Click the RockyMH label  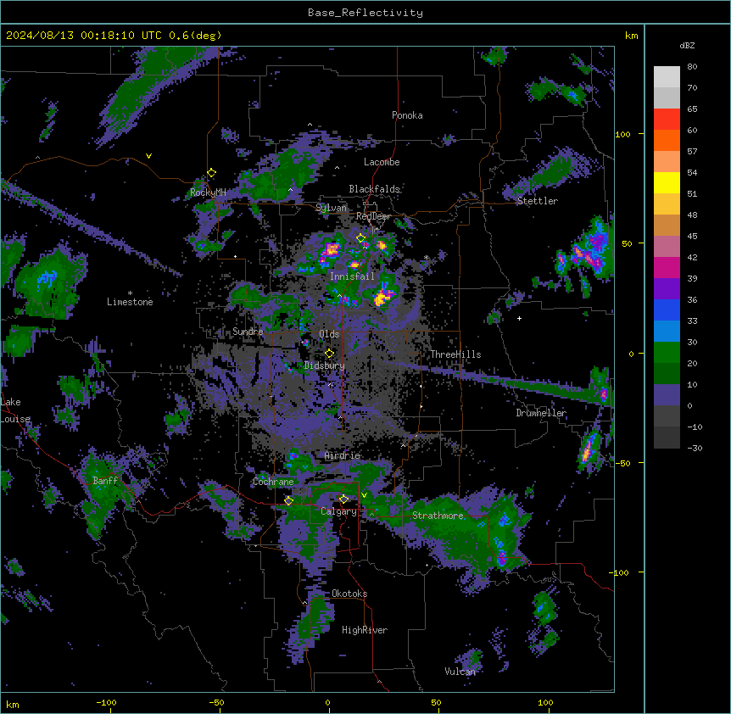pos(208,192)
